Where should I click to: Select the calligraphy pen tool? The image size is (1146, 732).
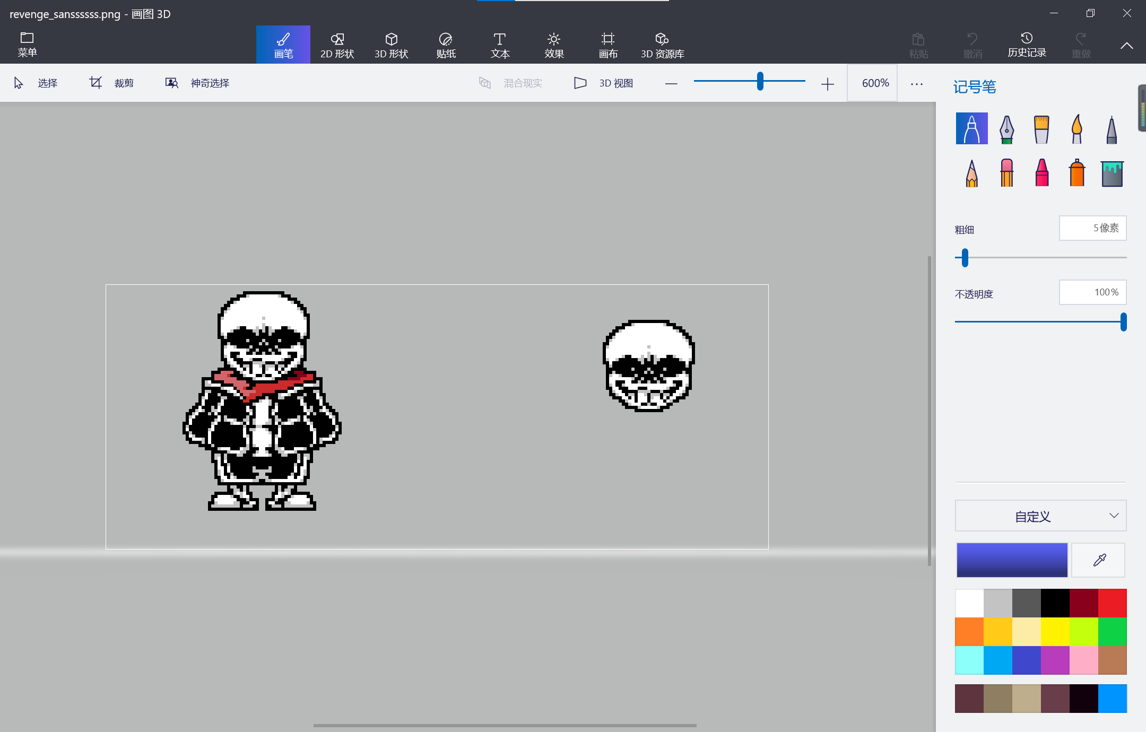(1006, 128)
